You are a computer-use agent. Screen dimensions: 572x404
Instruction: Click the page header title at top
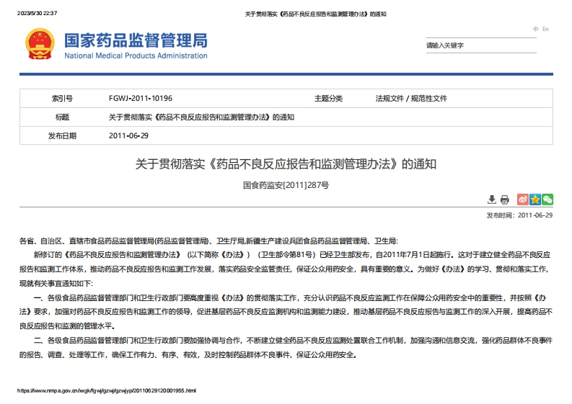pos(315,14)
